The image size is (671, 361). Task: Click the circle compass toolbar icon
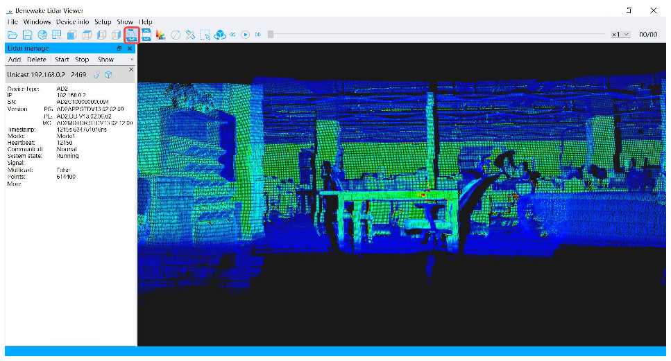point(176,35)
